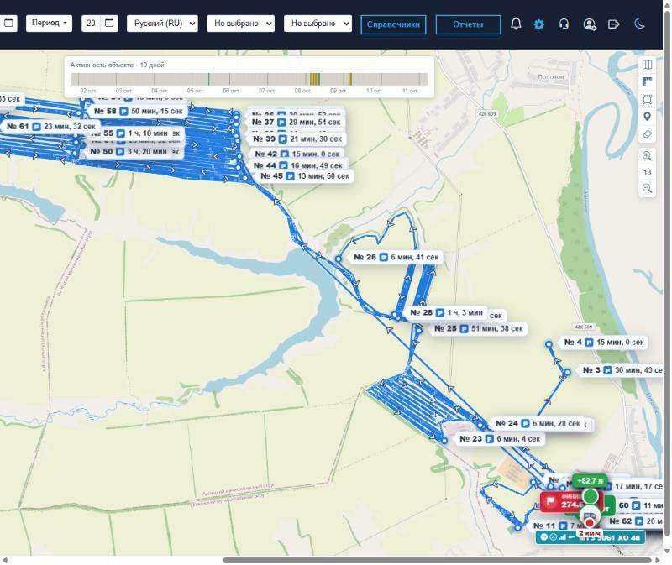672x565 pixels.
Task: Open the calendar picker beside the 20 field
Action: (x=109, y=24)
